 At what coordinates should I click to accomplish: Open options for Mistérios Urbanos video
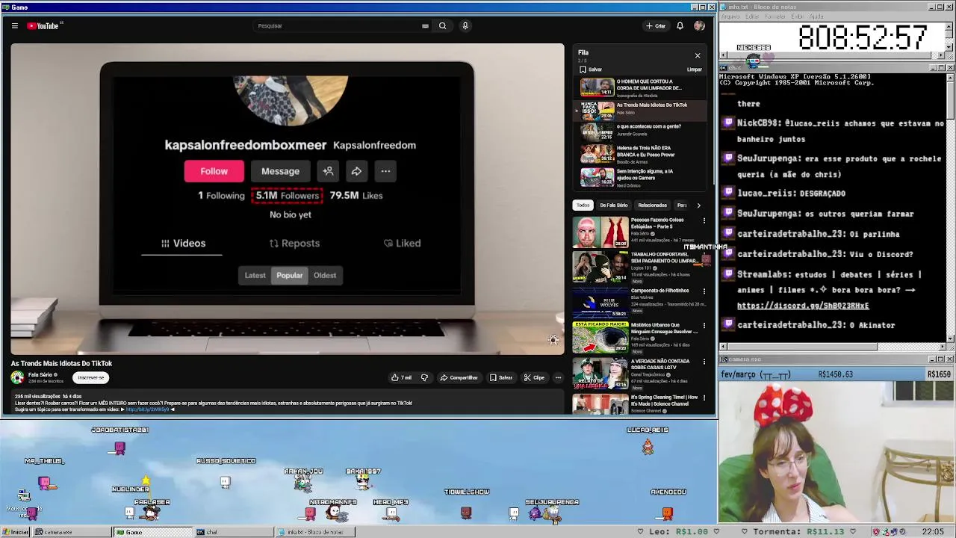coord(704,327)
